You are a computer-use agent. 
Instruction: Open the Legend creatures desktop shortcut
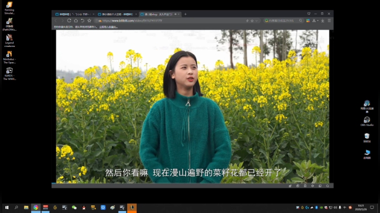click(x=9, y=41)
